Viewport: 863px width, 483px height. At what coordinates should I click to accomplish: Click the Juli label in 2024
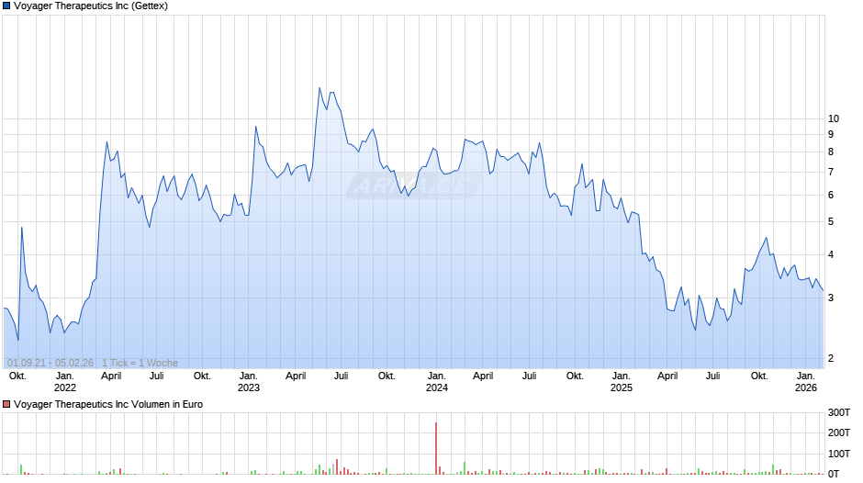coord(529,376)
